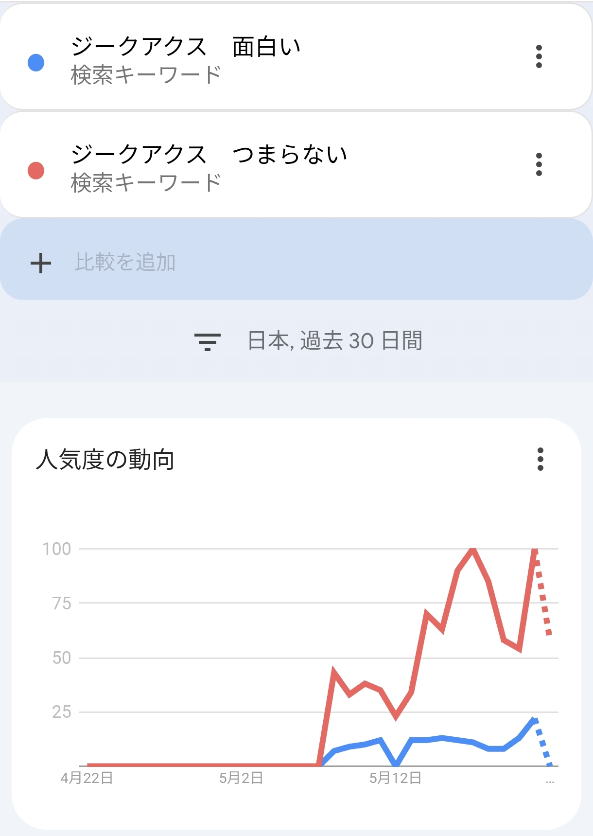Open the 人気度の動向 chart options menu
The image size is (593, 836).
(x=540, y=459)
